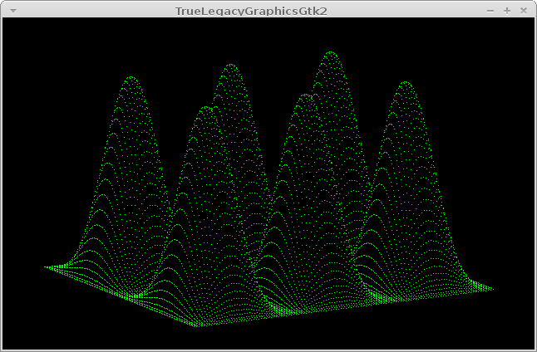Close the TrueLegacyGraphicsGtk2 window
The image size is (537, 352).
(x=524, y=10)
